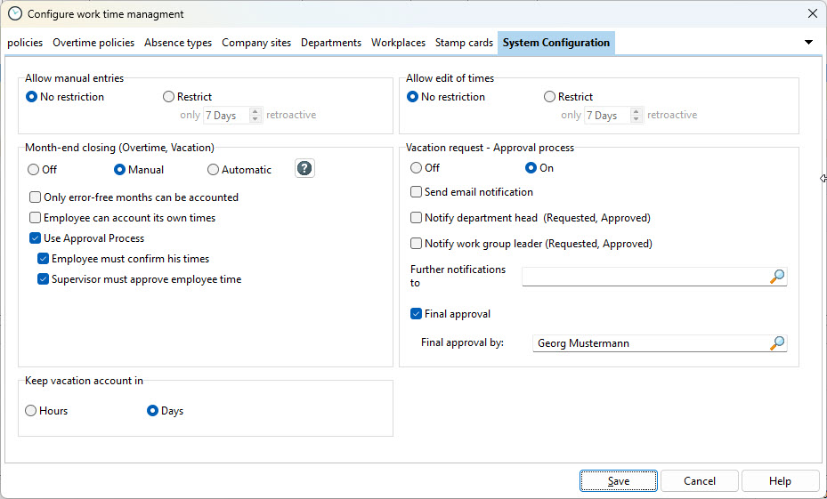Enable Only error-free months can be accounted
The width and height of the screenshot is (827, 499).
(x=36, y=197)
